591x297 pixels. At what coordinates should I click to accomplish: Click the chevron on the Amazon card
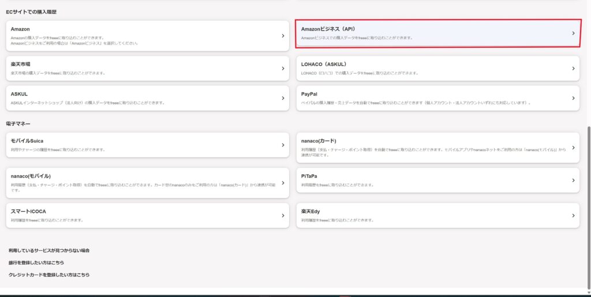coord(283,36)
